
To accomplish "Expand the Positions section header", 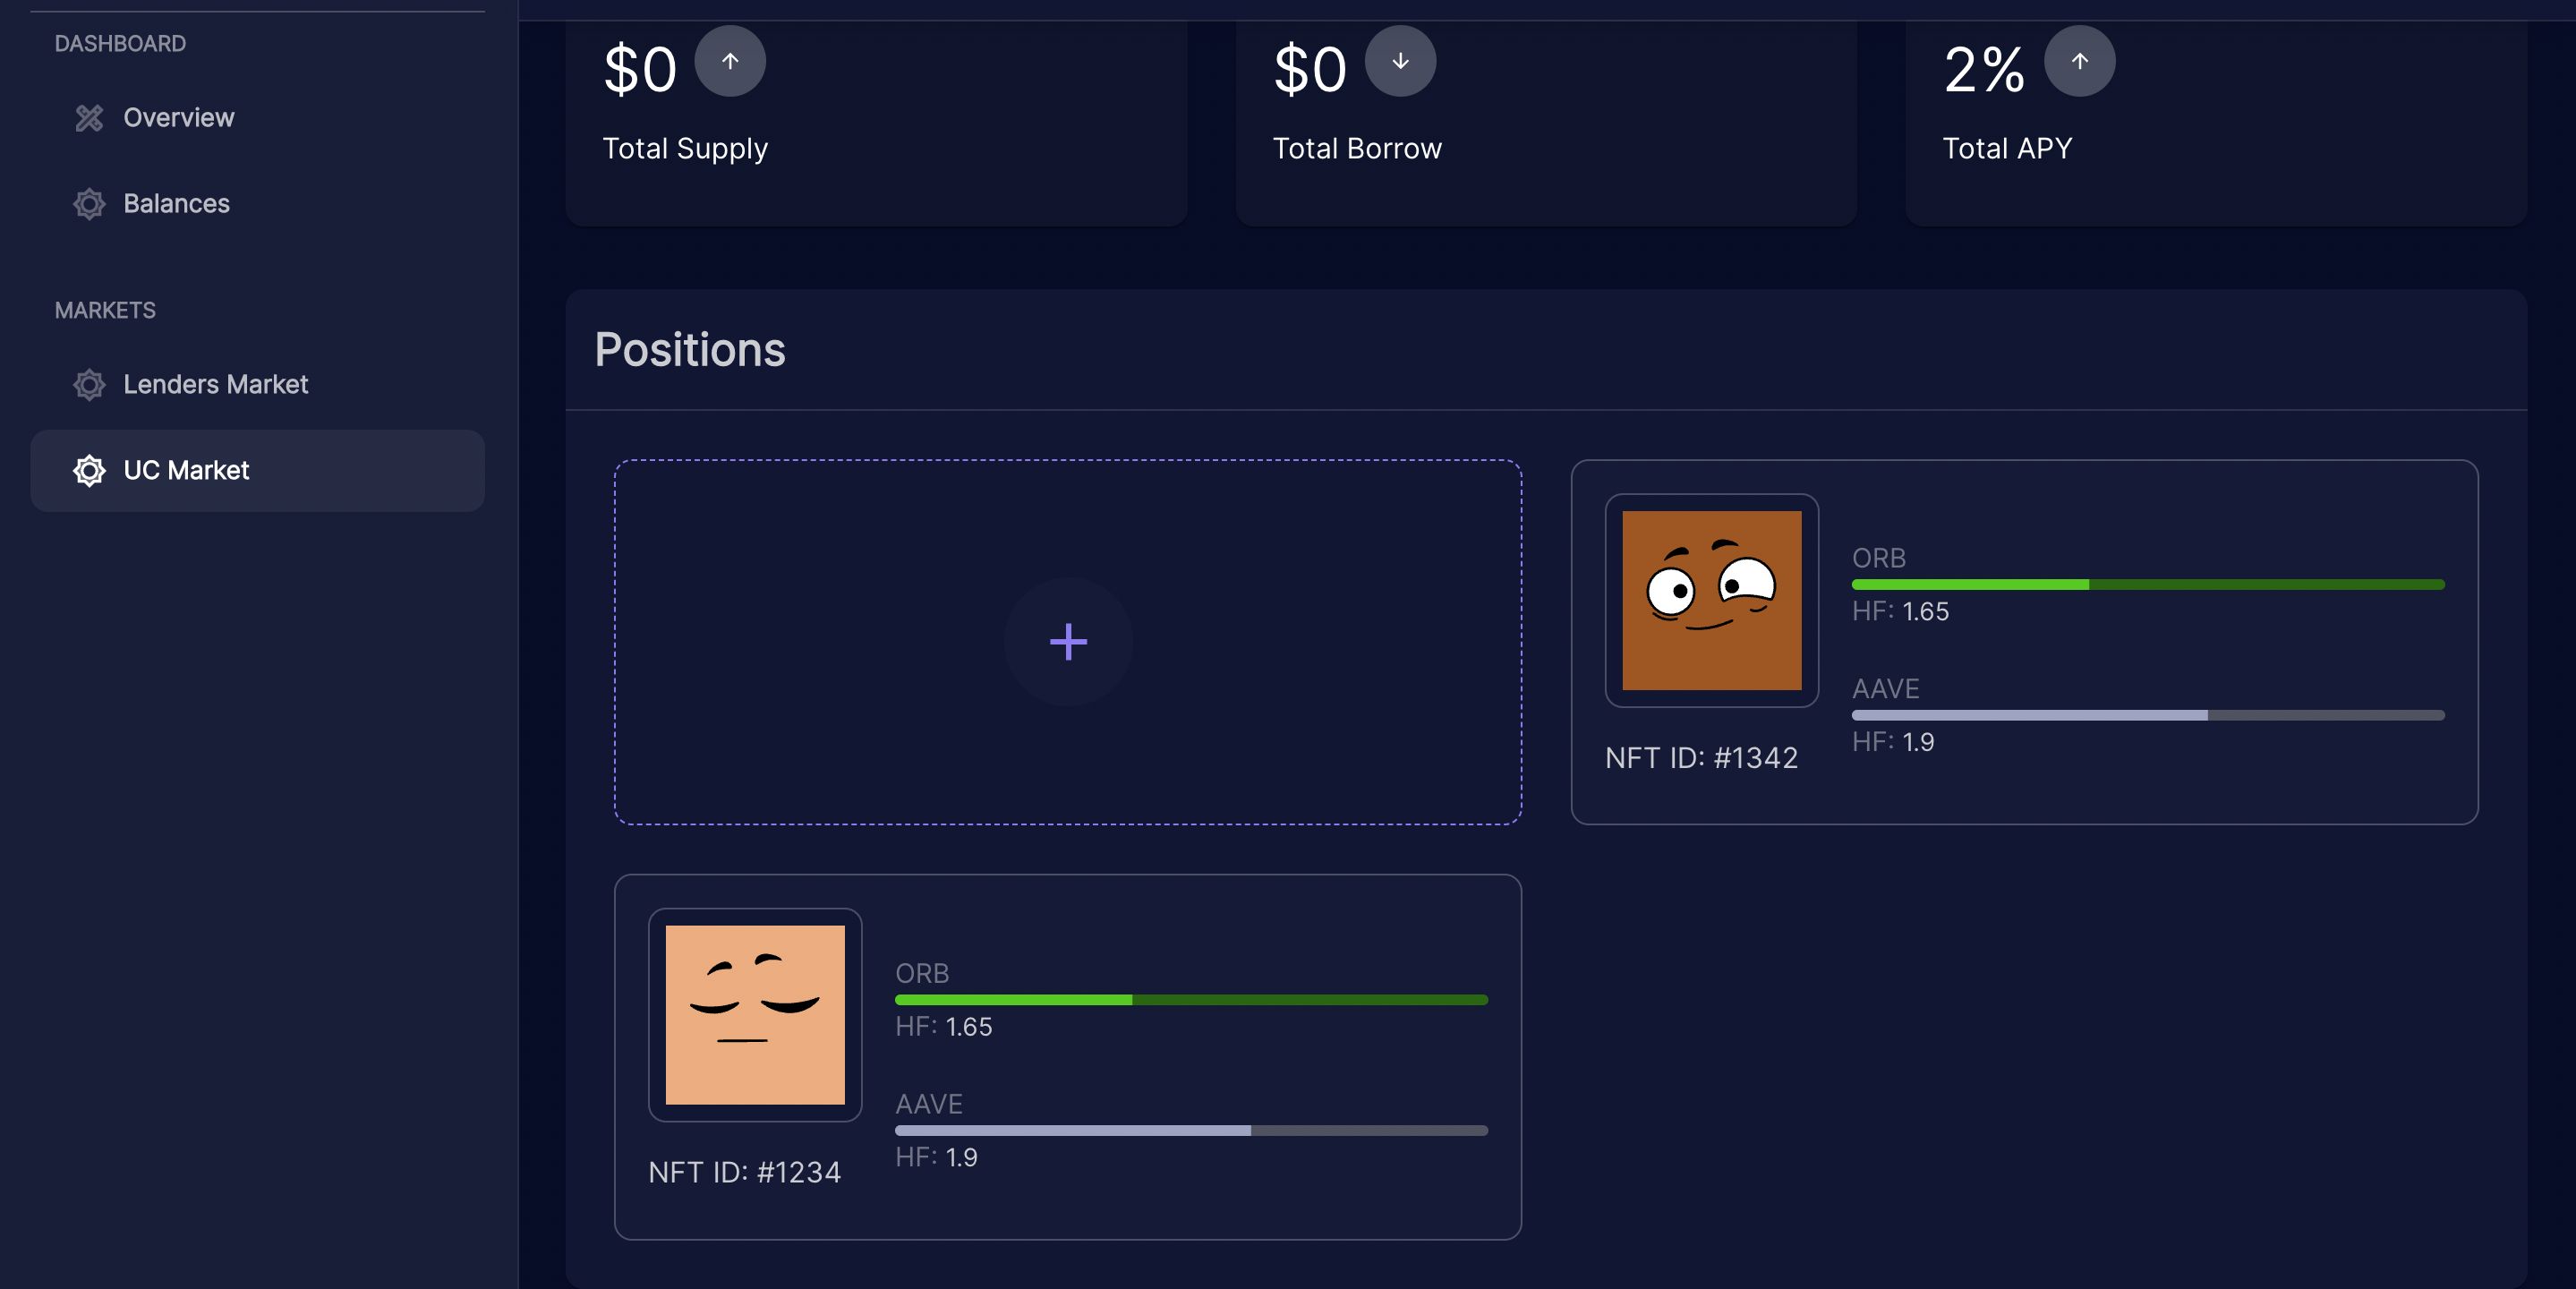I will click(x=689, y=347).
